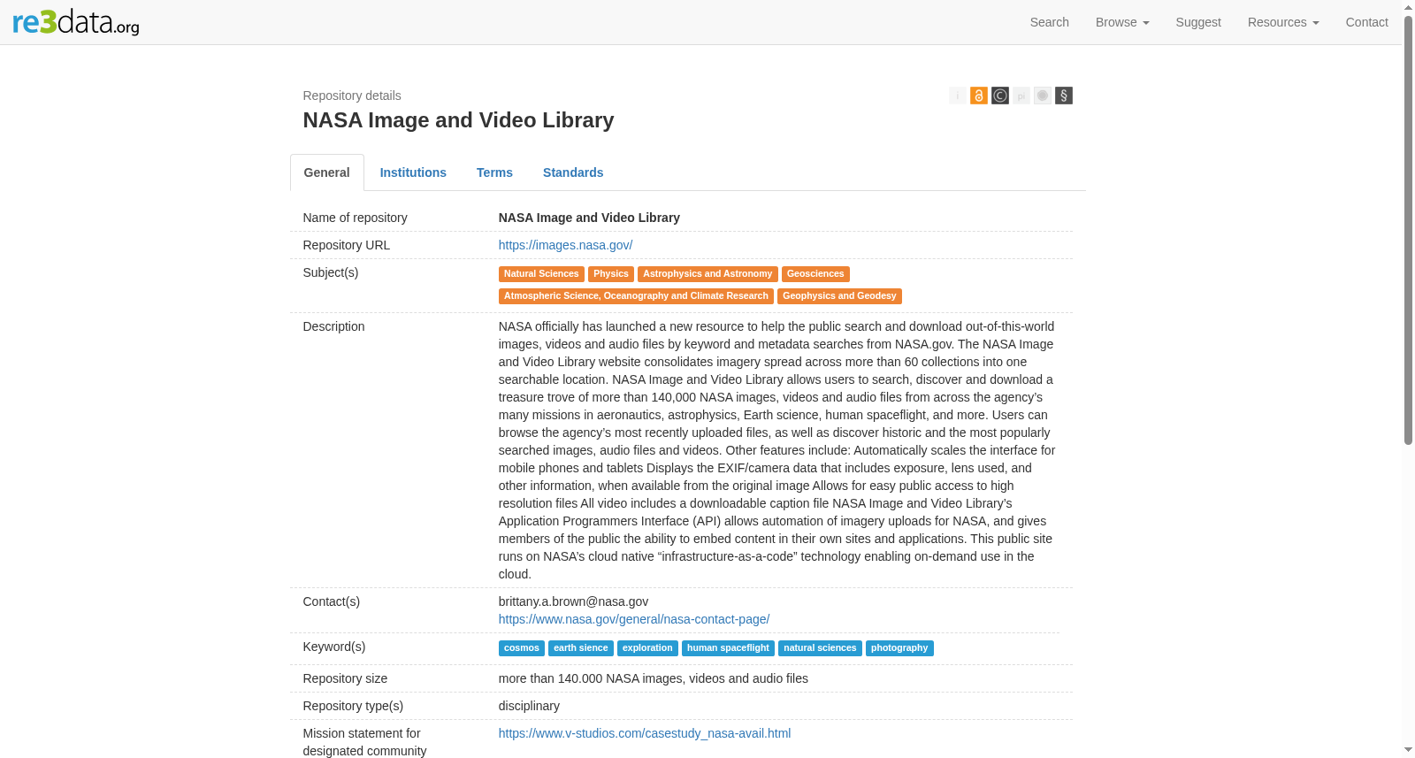
Task: Open the images.nasa.gov repository URL
Action: tap(565, 245)
